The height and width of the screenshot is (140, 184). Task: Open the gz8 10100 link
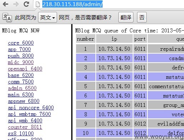coord(21,134)
